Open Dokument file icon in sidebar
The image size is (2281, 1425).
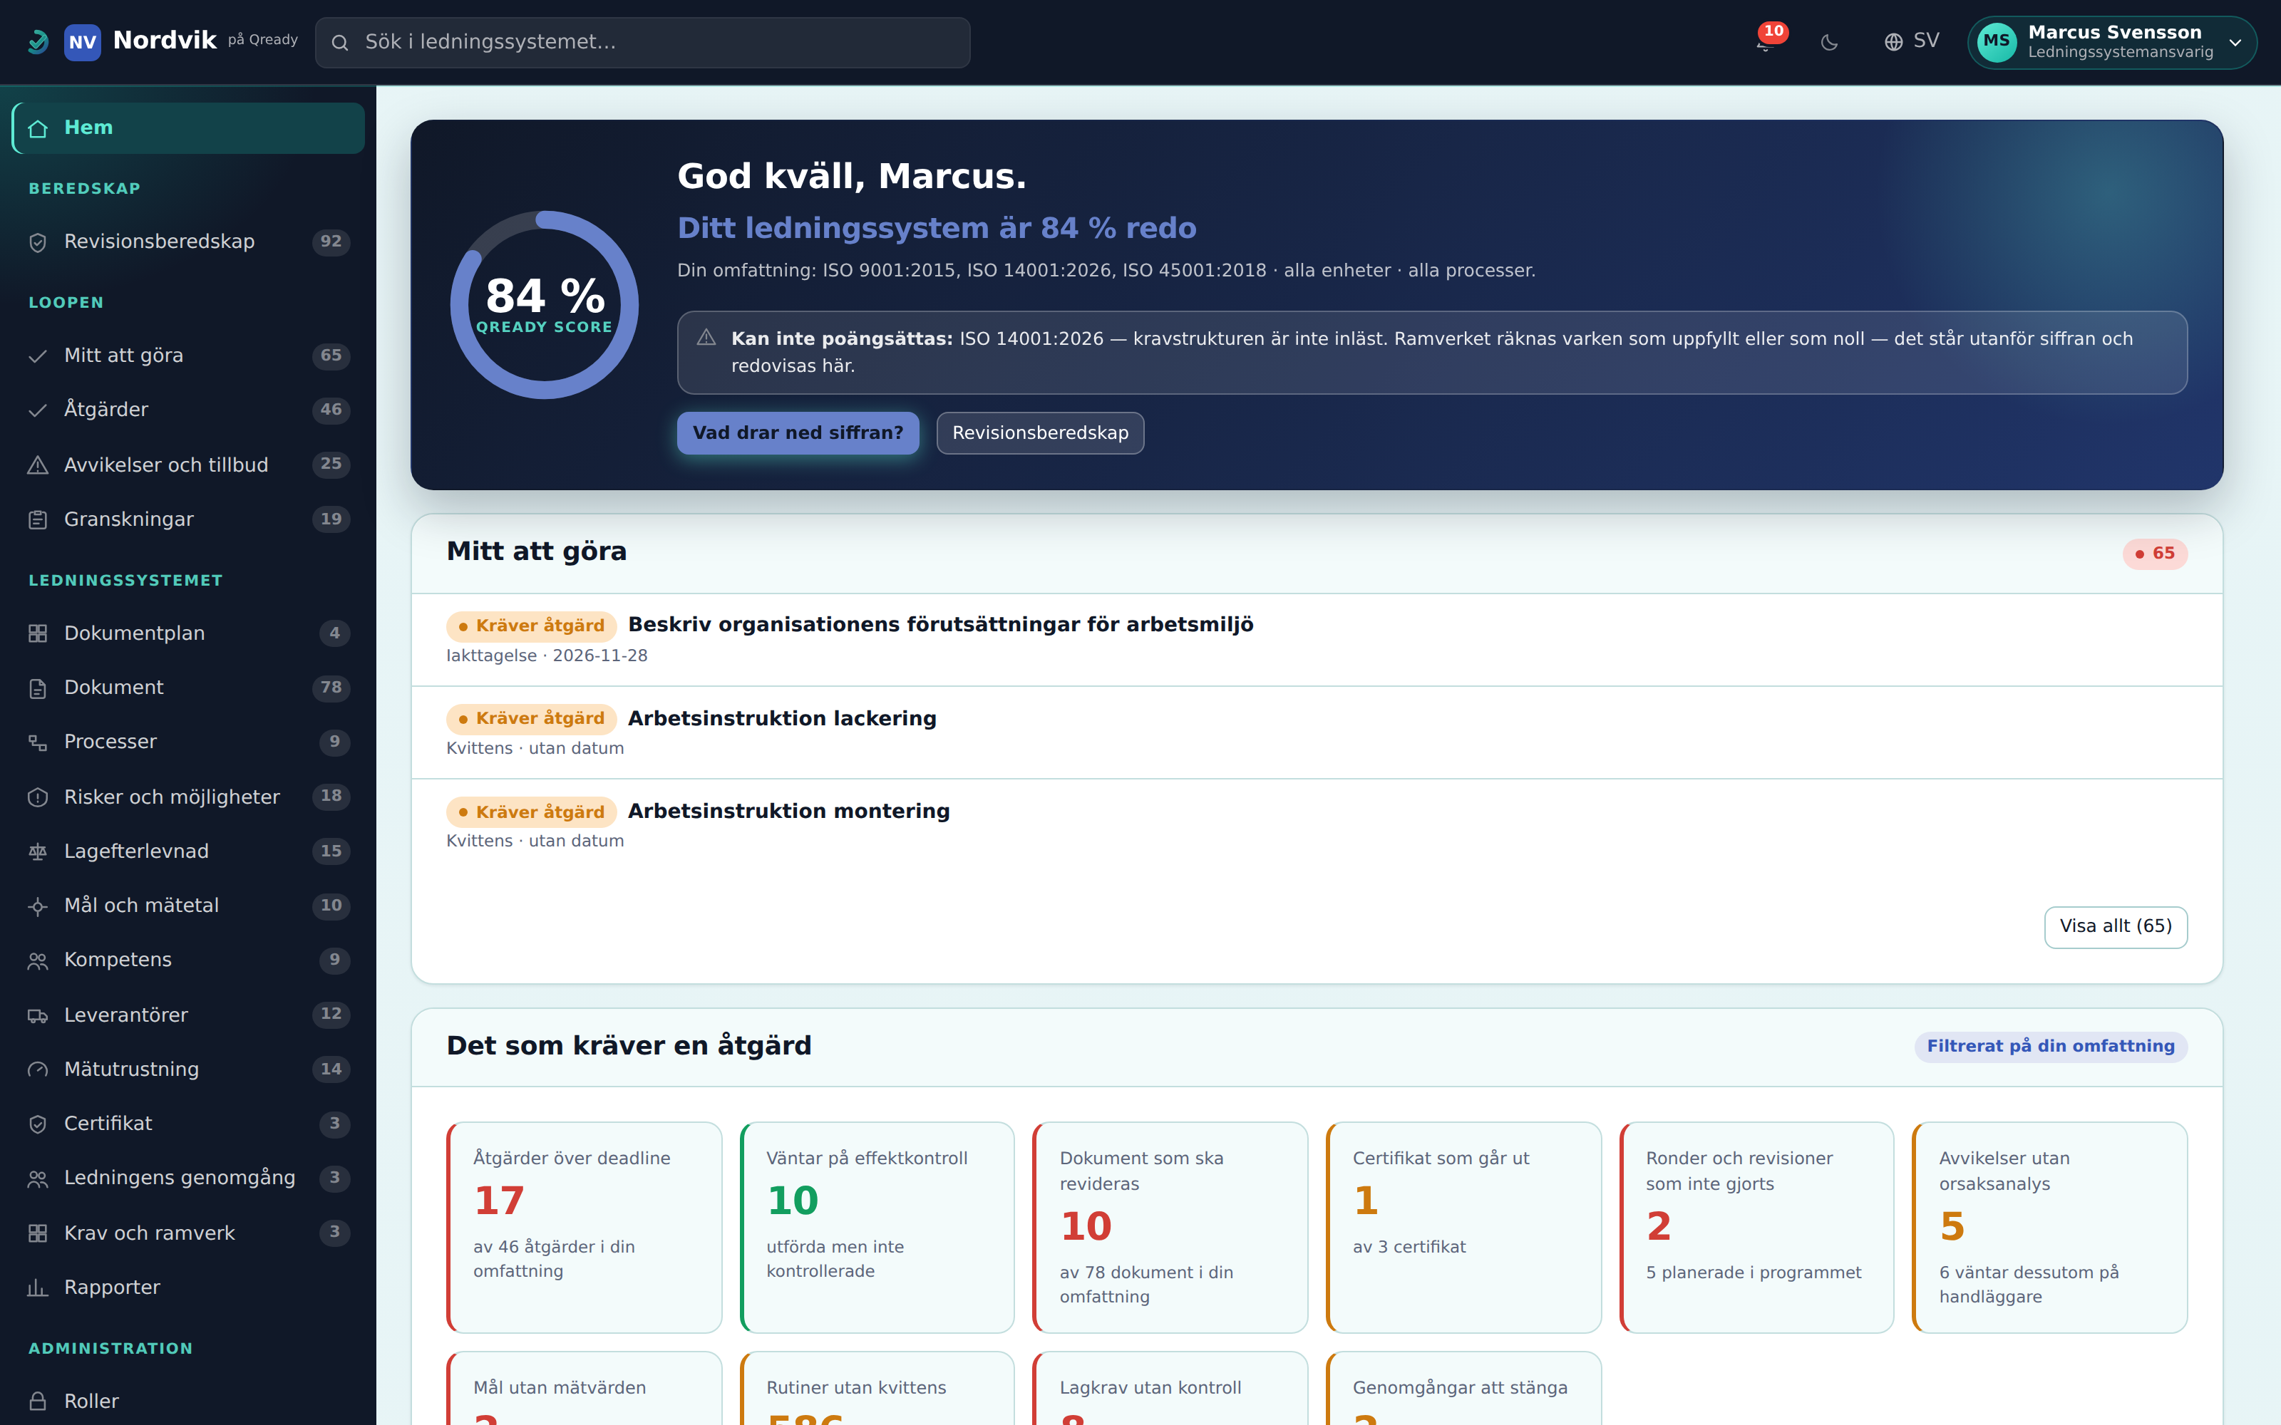(x=38, y=688)
